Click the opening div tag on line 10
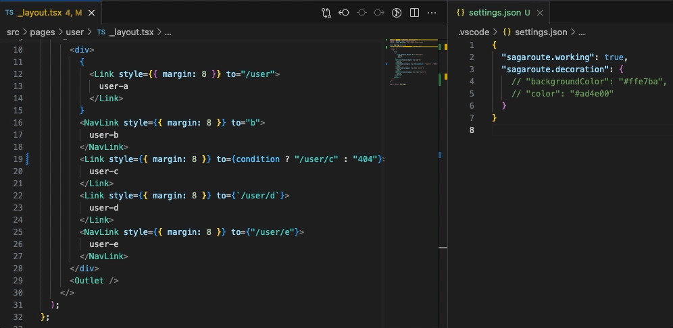673x328 pixels. (82, 50)
